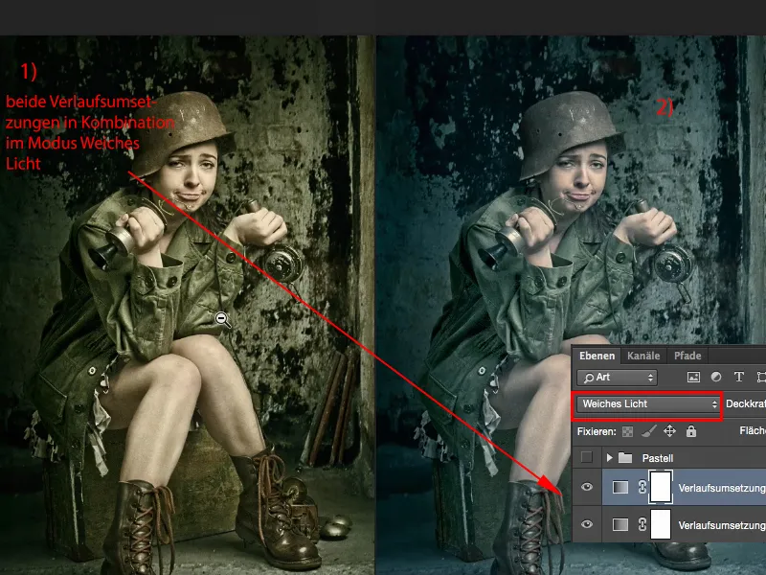Image resolution: width=766 pixels, height=575 pixels.
Task: Enable the lock all padlock icon
Action: point(691,432)
